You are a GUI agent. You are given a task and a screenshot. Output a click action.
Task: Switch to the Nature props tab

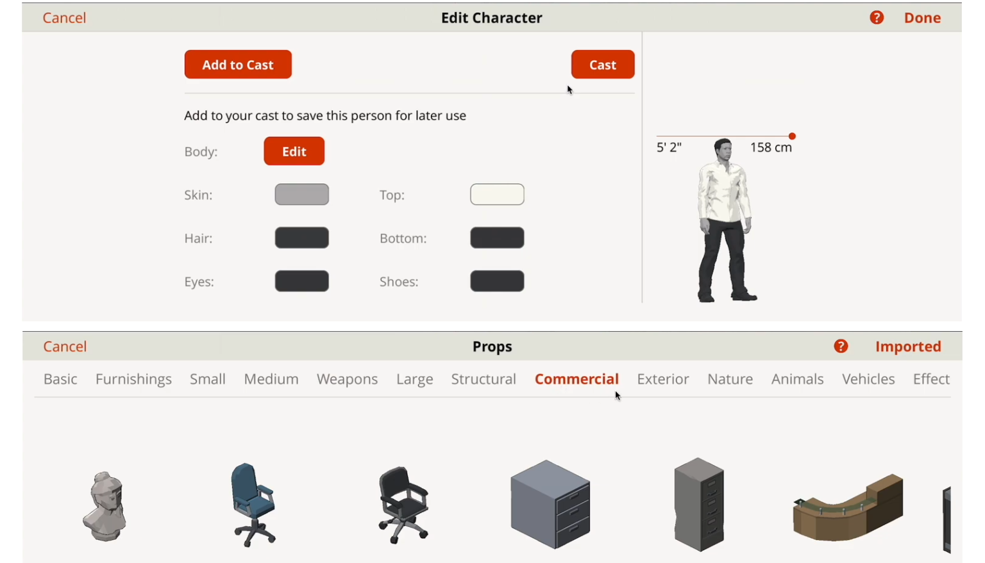point(730,379)
